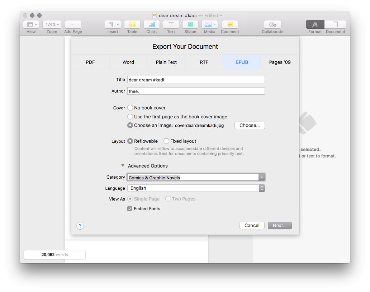Click the Table icon in toolbar
Screen dimensions: 370x292
(x=132, y=24)
